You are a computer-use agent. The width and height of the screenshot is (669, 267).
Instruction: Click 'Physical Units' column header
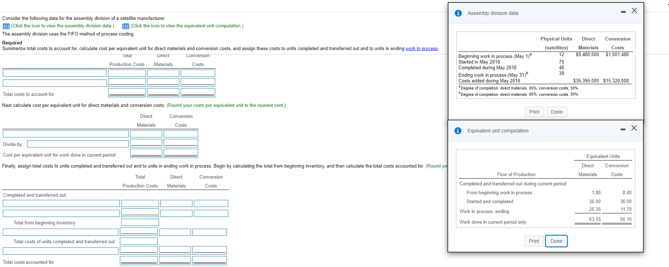(556, 39)
